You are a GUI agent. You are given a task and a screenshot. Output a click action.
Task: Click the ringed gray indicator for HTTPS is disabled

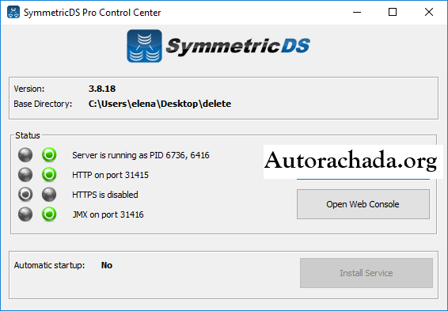coord(25,195)
